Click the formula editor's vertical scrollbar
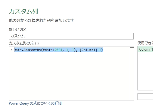 [132, 73]
